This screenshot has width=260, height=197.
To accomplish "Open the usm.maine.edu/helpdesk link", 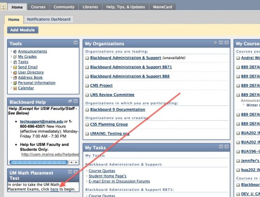I will pyautogui.click(x=50, y=155).
